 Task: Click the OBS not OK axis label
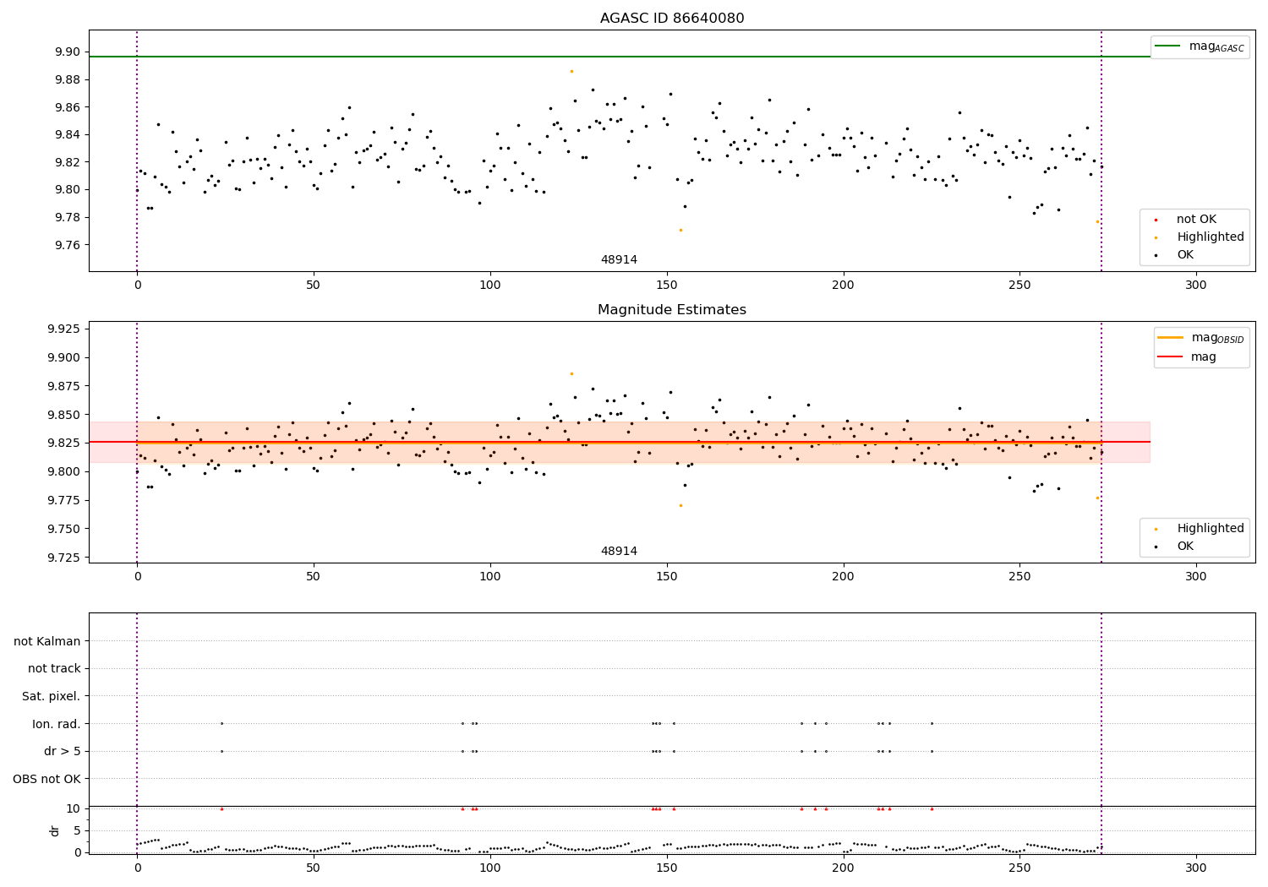[x=46, y=779]
